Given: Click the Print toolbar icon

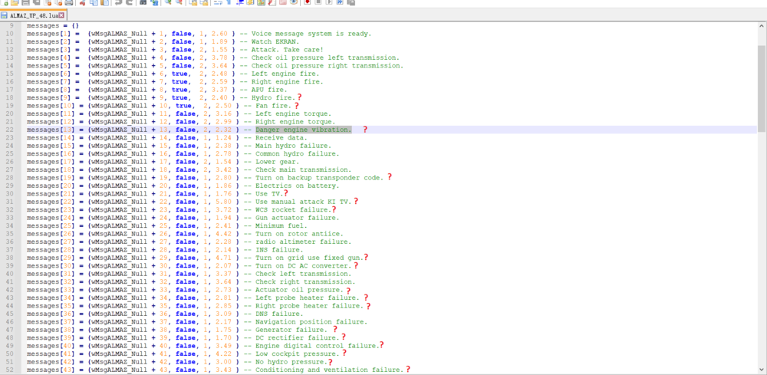Looking at the screenshot, I should [68, 2].
